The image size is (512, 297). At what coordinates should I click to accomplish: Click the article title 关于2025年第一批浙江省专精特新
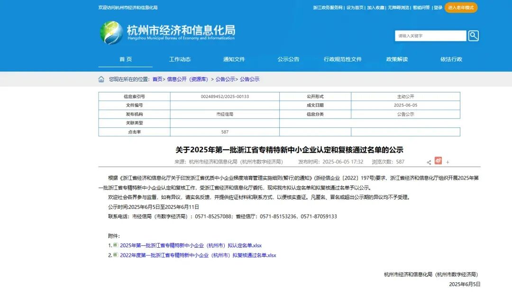tap(289, 150)
